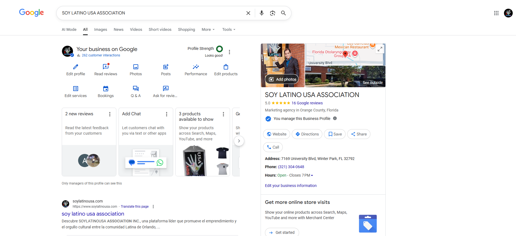Open the 2 new reviews card
The width and height of the screenshot is (516, 236).
pyautogui.click(x=89, y=142)
